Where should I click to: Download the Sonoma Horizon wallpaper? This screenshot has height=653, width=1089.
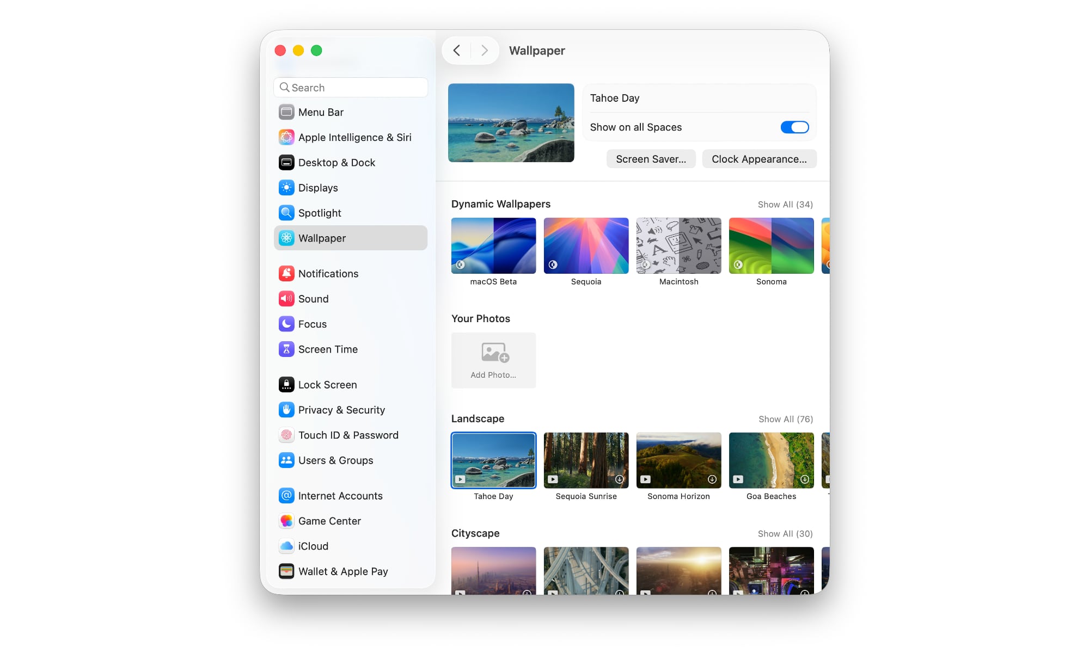click(x=712, y=479)
